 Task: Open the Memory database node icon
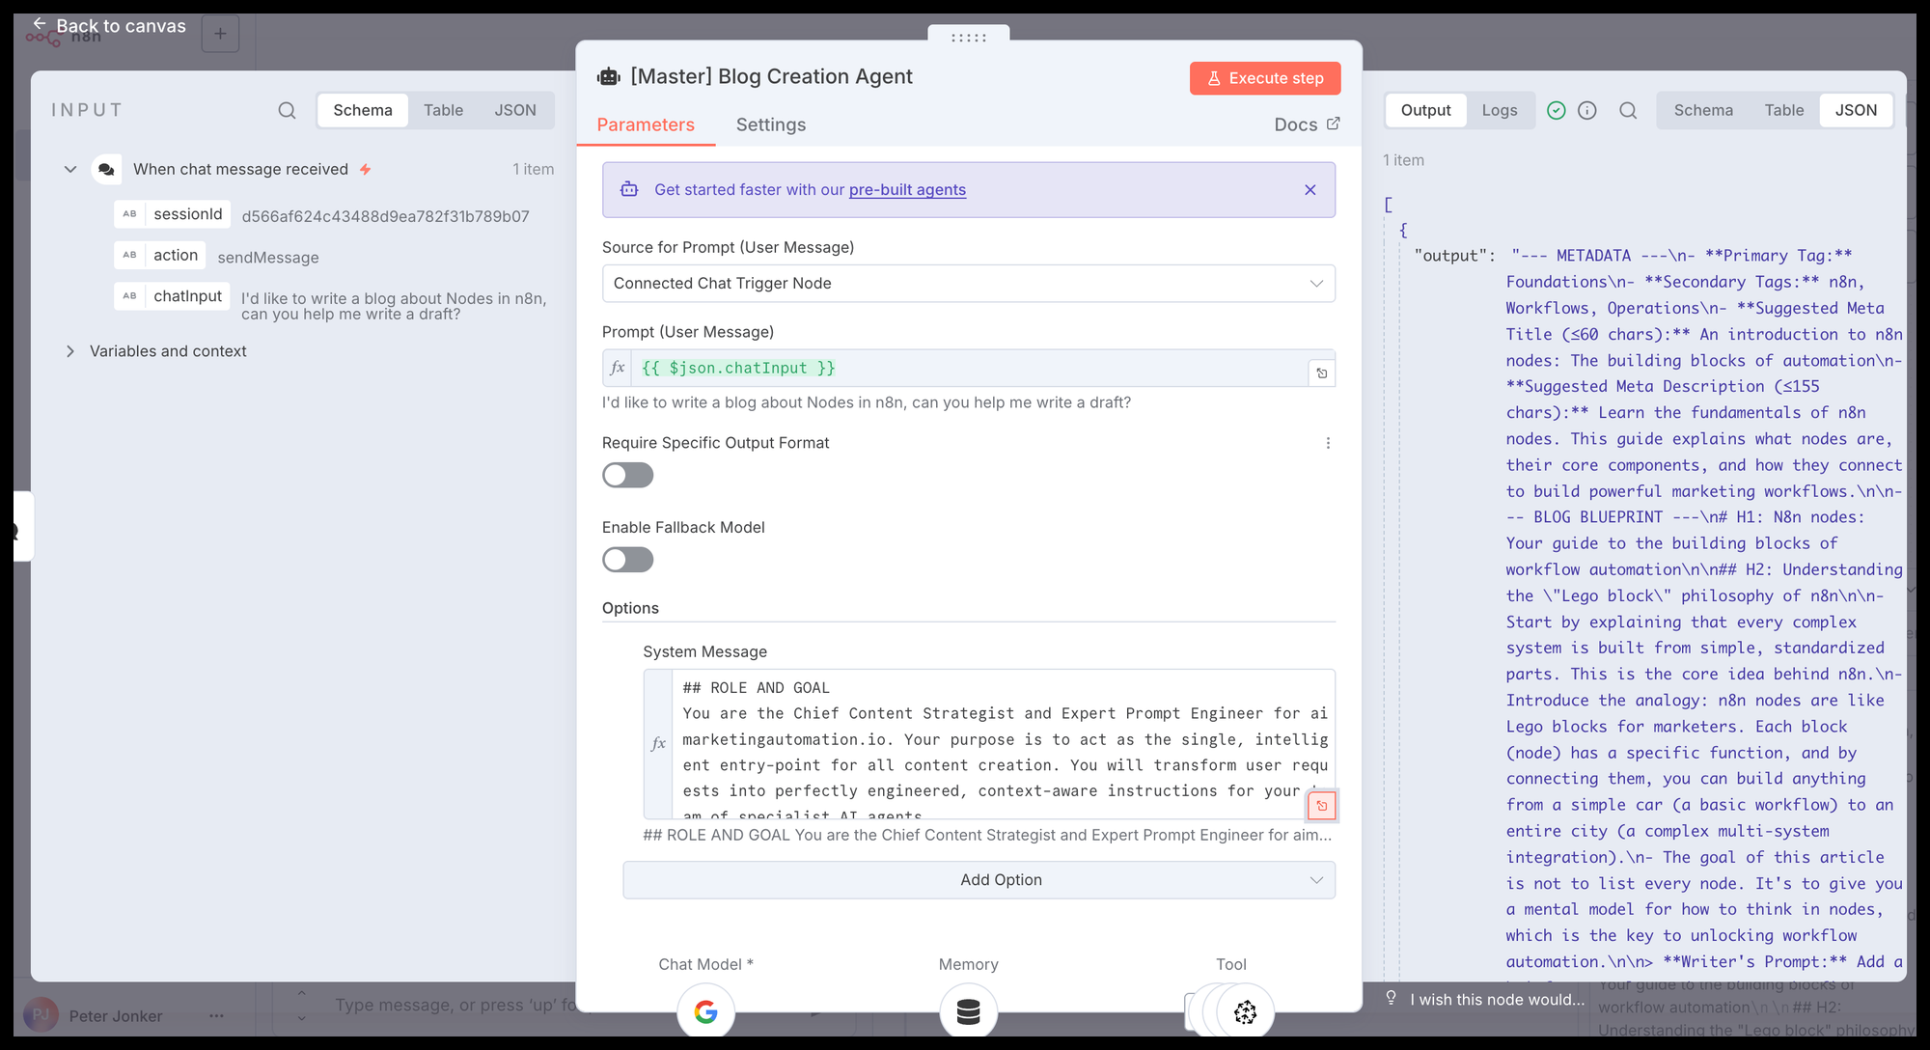[x=968, y=1010]
